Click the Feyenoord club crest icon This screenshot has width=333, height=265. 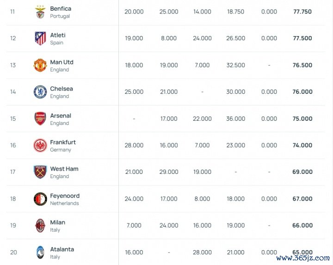(40, 199)
